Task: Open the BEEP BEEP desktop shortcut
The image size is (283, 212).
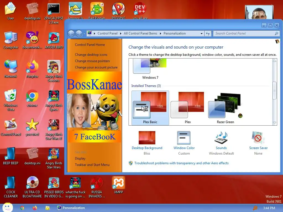Action: (x=11, y=156)
